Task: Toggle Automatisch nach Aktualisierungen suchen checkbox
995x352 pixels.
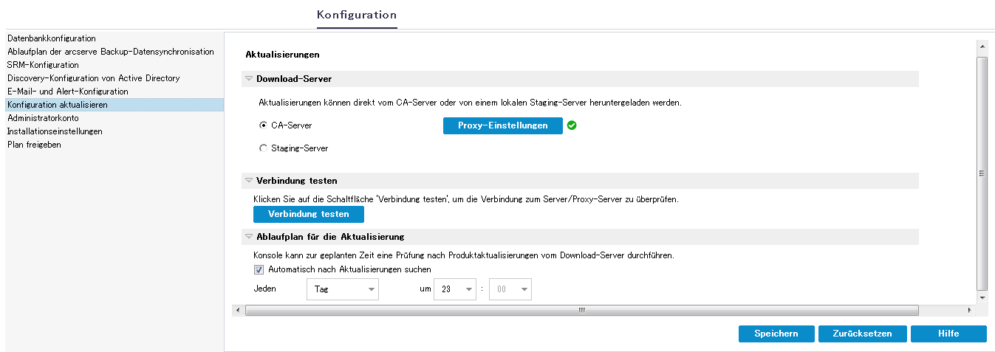Action: (259, 269)
